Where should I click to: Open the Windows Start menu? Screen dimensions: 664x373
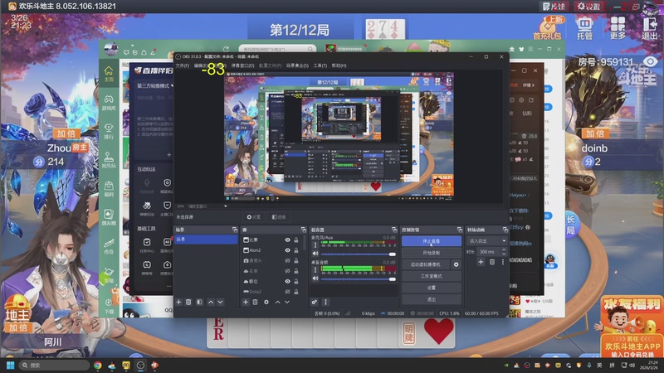(11, 365)
